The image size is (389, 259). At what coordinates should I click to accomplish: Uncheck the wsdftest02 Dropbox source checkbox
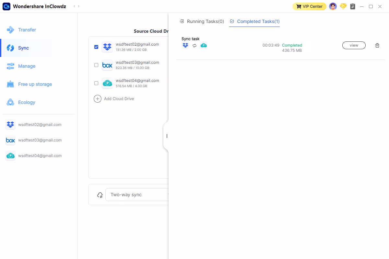(x=96, y=47)
